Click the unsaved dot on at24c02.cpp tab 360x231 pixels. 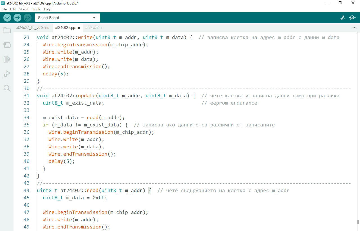click(x=79, y=28)
